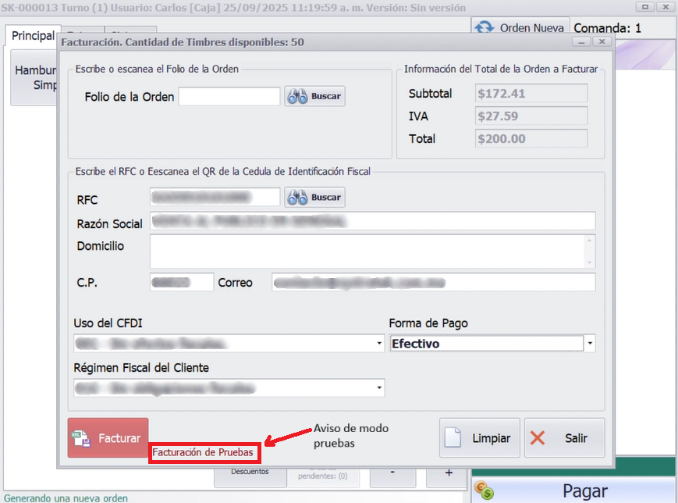Click binoculars Buscar next to RFC field
This screenshot has height=503, width=678.
[314, 198]
